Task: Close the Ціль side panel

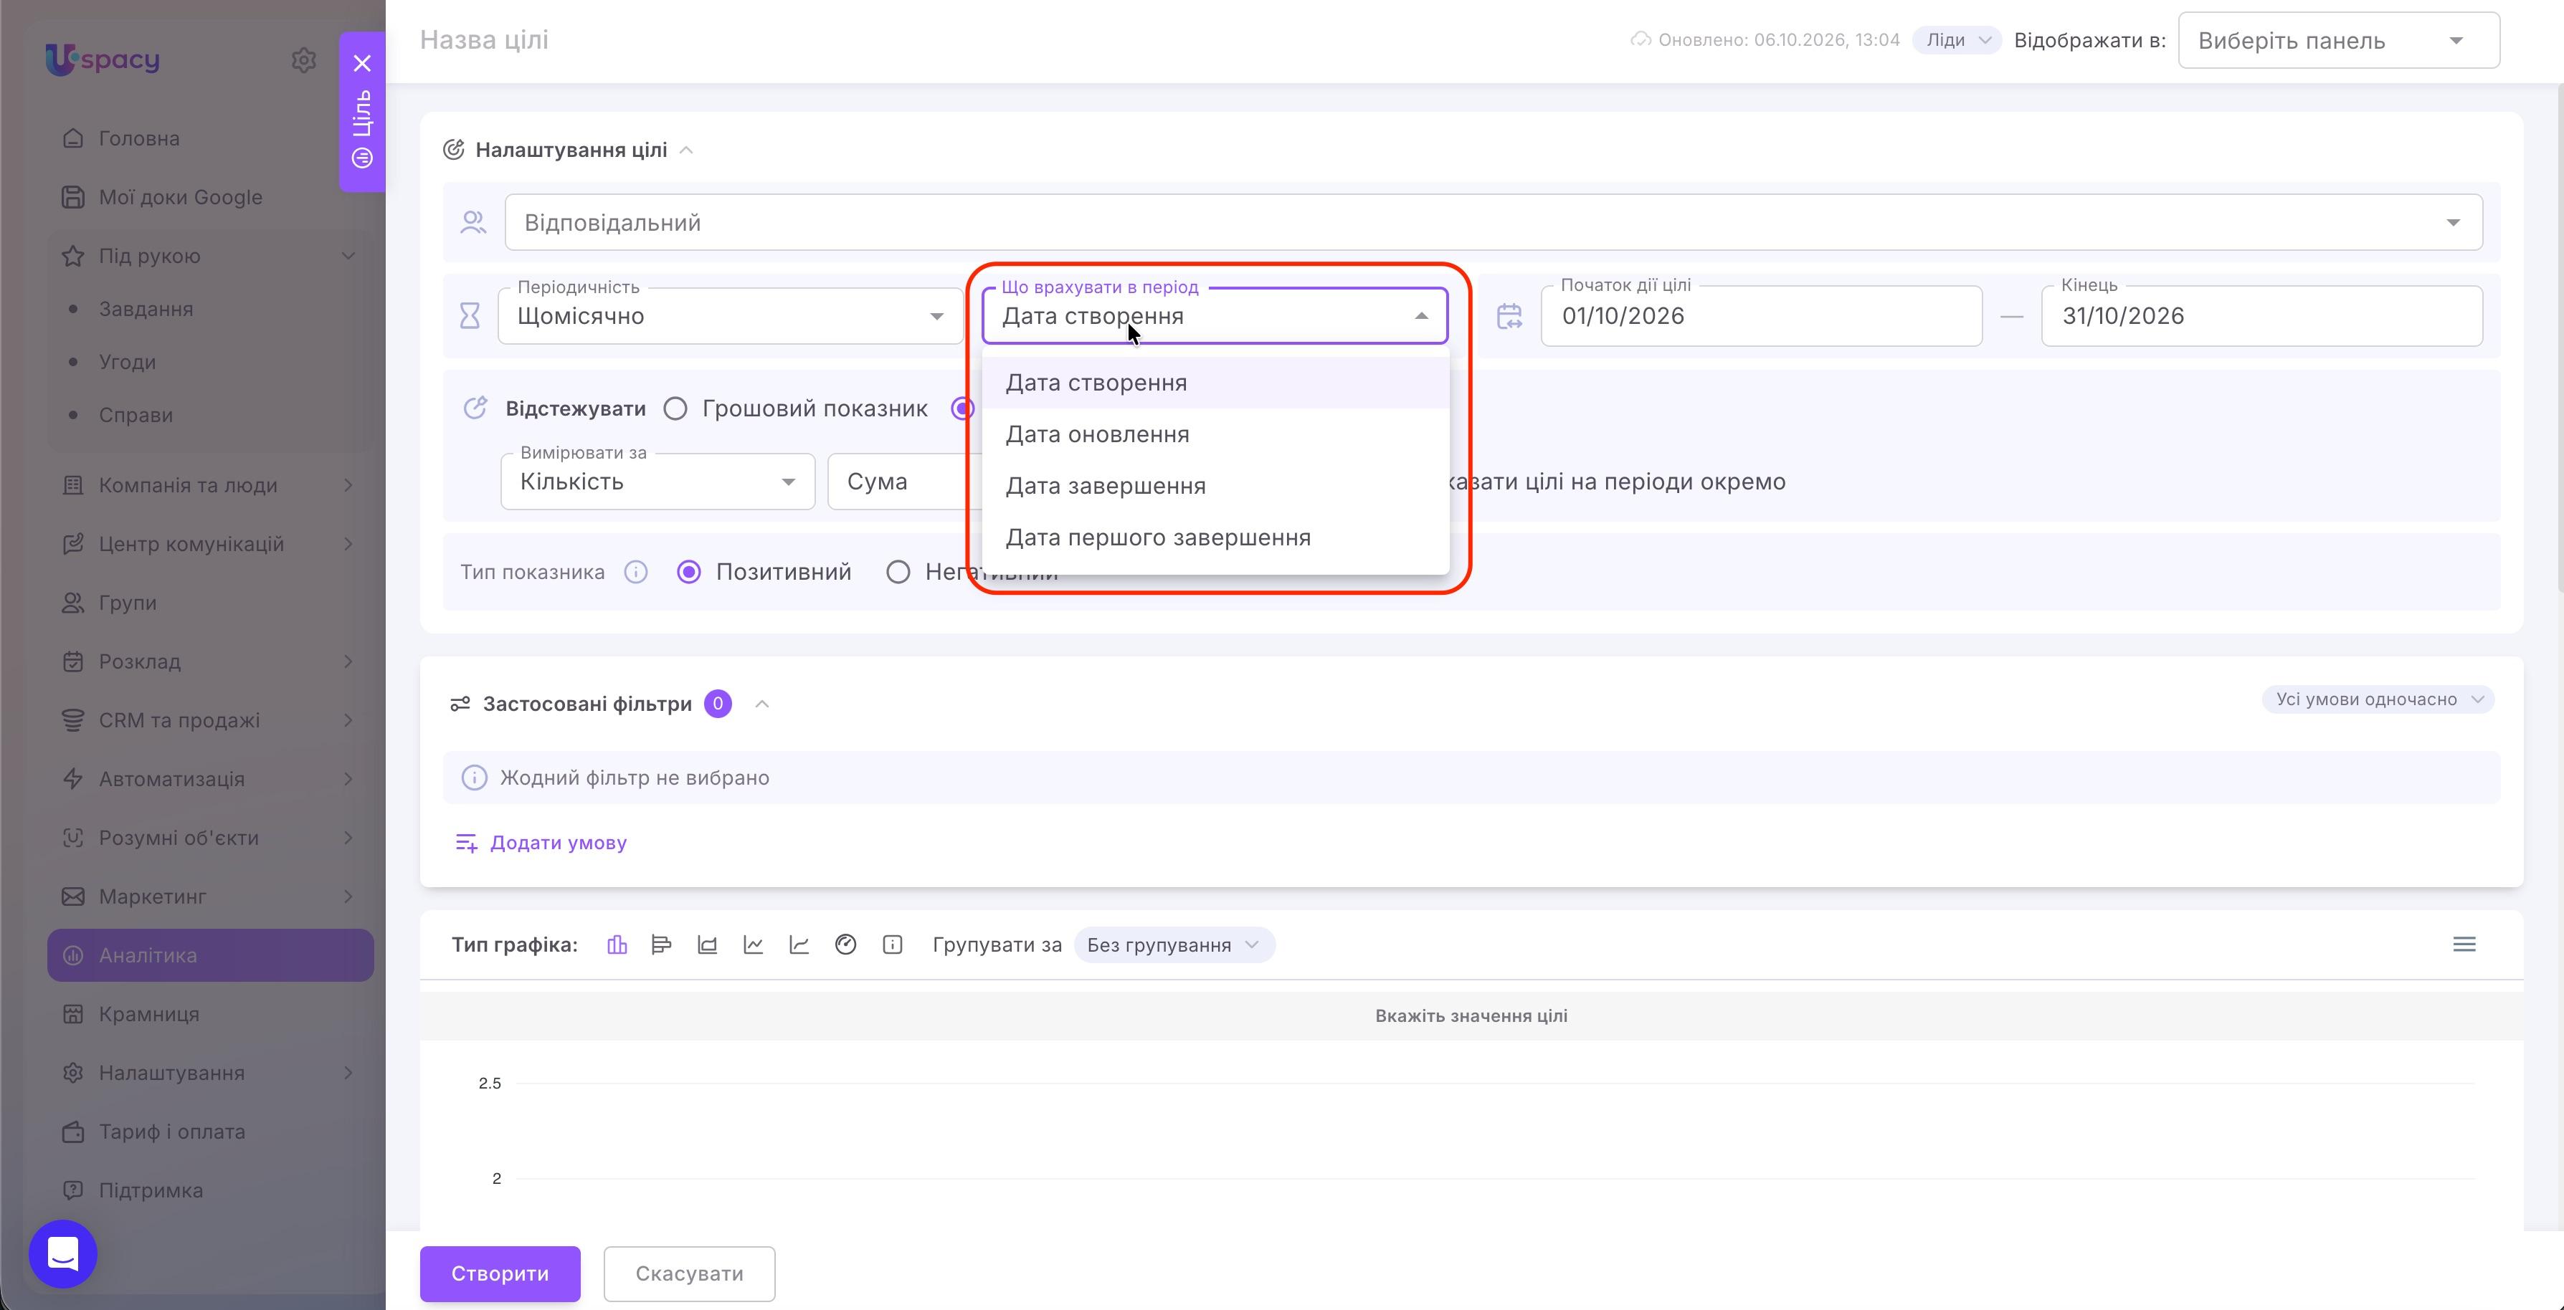Action: click(x=362, y=64)
